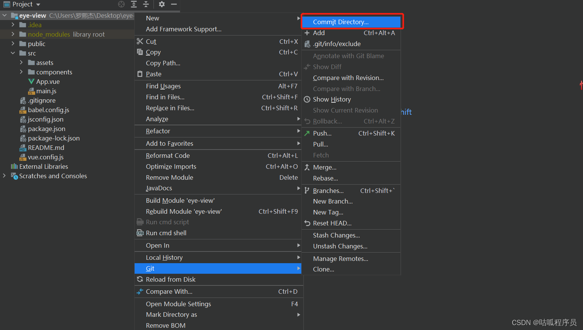Click the plus icon beside Add
Image resolution: width=583 pixels, height=330 pixels.
[307, 33]
